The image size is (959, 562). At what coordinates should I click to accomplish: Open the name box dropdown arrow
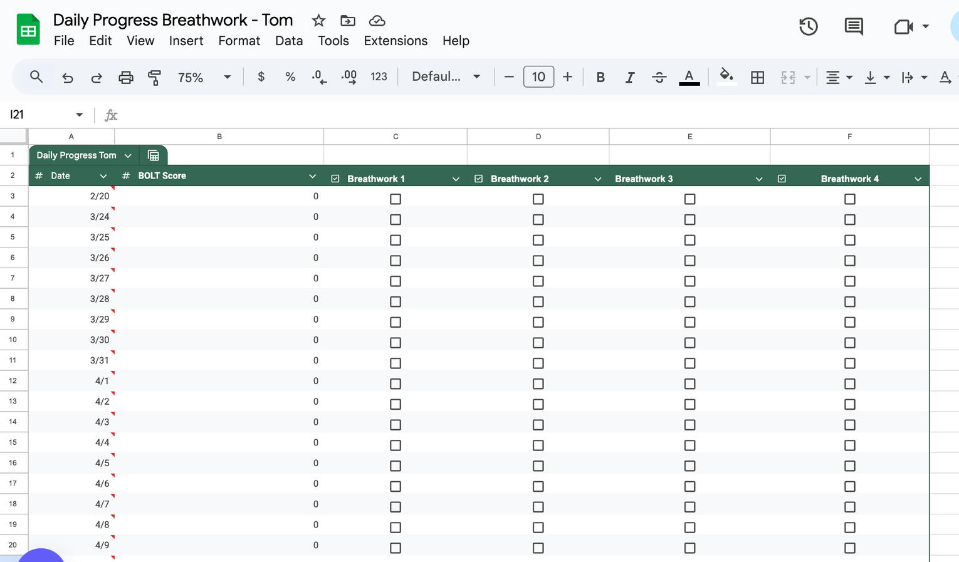80,115
